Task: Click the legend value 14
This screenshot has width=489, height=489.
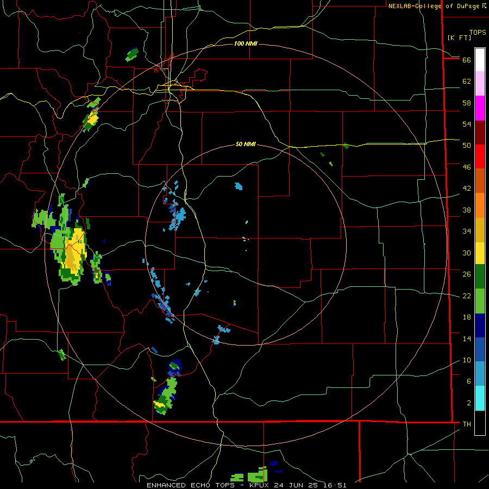Action: [467, 338]
